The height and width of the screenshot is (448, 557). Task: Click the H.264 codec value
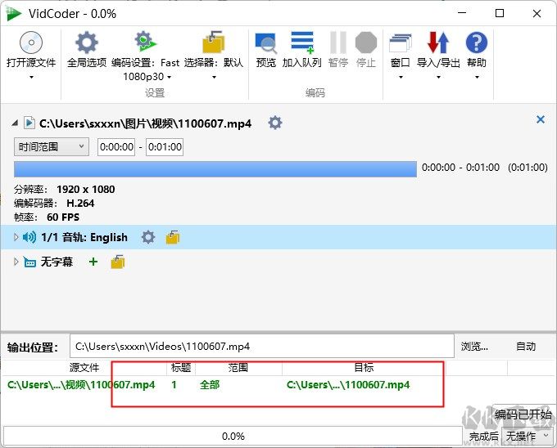pyautogui.click(x=80, y=203)
